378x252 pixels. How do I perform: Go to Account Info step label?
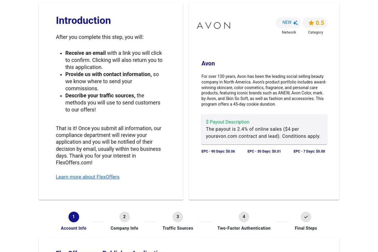(x=73, y=228)
